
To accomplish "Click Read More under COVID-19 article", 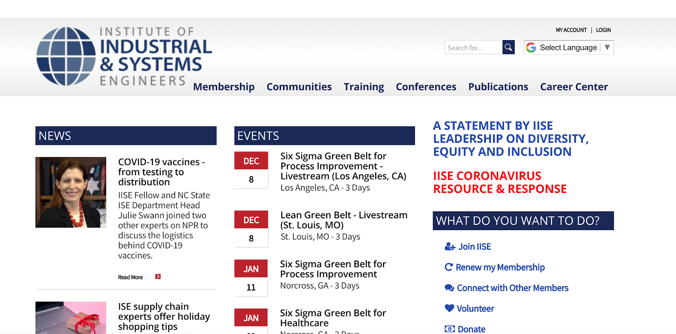I will 131,277.
